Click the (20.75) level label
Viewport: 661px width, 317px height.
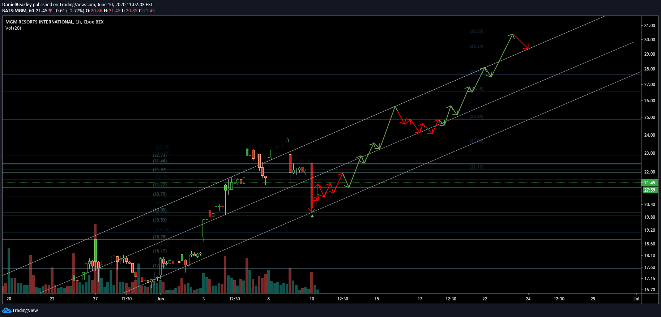(x=160, y=194)
